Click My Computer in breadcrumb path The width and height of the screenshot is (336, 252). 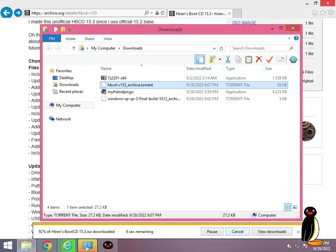coord(103,48)
